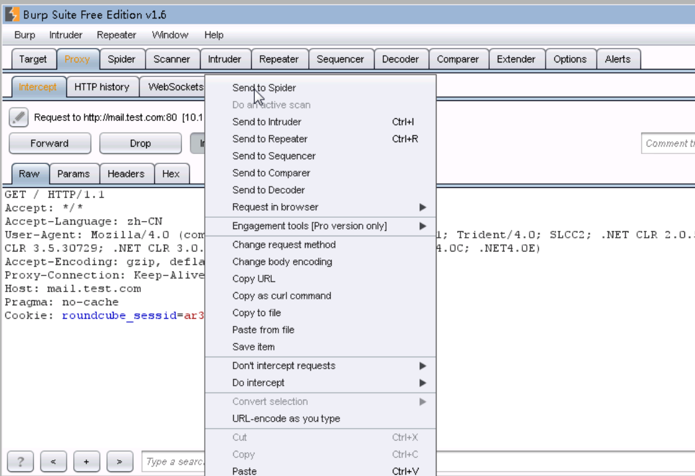695x476 pixels.
Task: Expand Do intercept submenu
Action: (x=423, y=382)
